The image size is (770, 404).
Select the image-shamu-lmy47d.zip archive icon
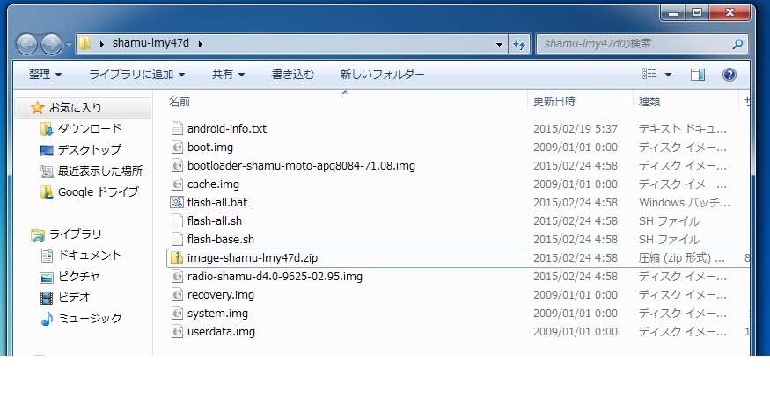[x=177, y=258]
